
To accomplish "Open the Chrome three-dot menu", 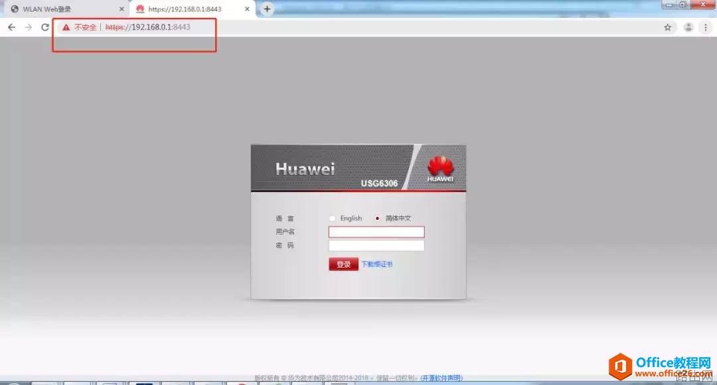I will click(x=706, y=27).
